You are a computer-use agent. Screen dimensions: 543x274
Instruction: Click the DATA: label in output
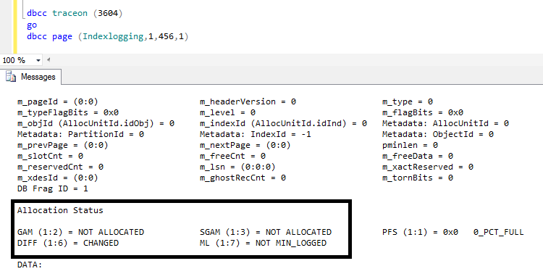pos(30,265)
